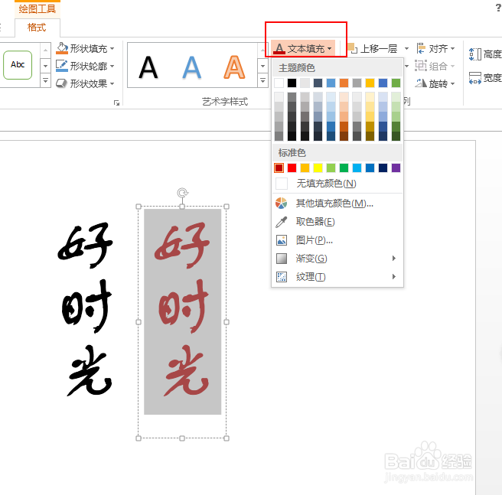Click the Group (组合) icon
The width and height of the screenshot is (502, 495).
[421, 66]
